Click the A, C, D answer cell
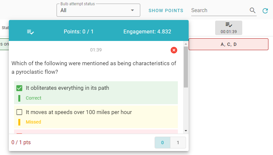This screenshot has height=155, width=273. (x=229, y=44)
